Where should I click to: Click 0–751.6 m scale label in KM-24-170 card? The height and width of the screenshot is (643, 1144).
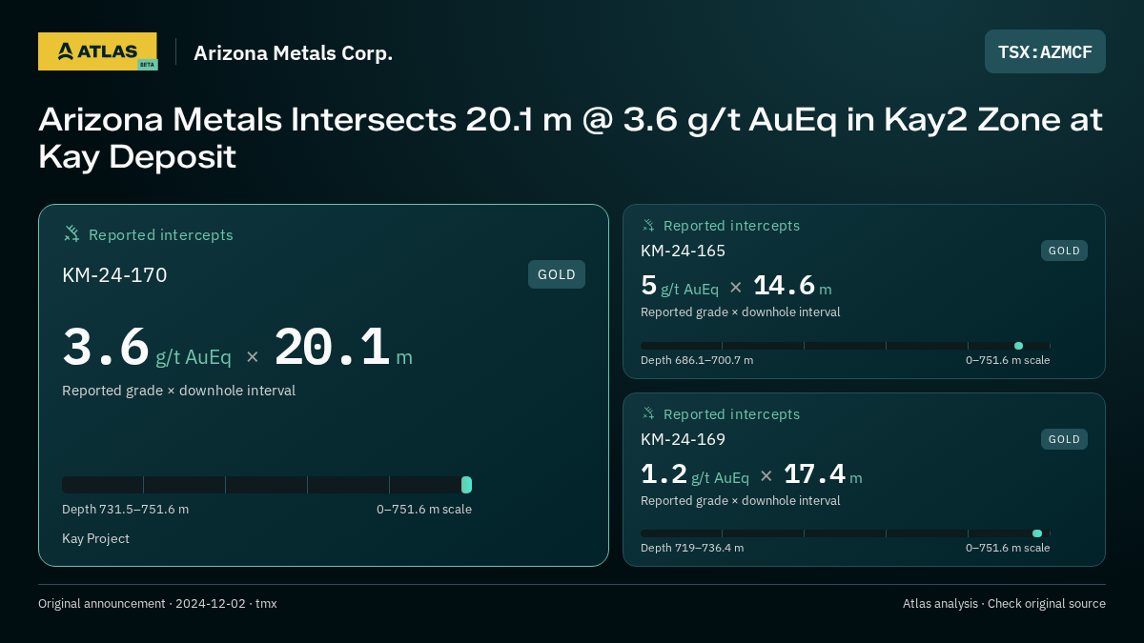tap(424, 509)
